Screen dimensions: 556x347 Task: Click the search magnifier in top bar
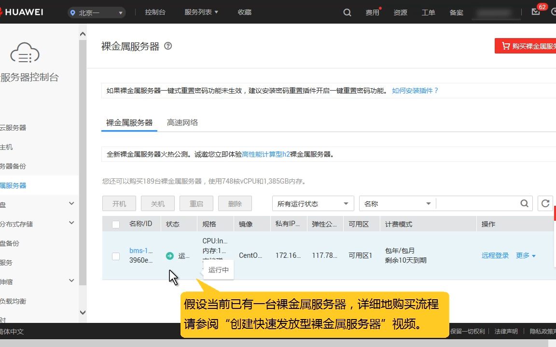tap(347, 13)
